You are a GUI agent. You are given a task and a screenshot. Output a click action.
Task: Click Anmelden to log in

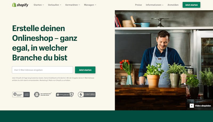point(173,5)
